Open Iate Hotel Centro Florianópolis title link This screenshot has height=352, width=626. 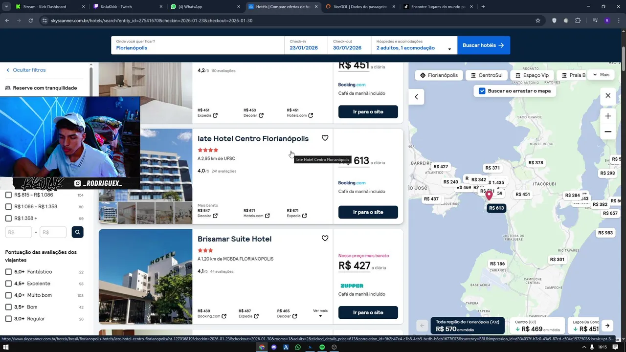click(253, 139)
